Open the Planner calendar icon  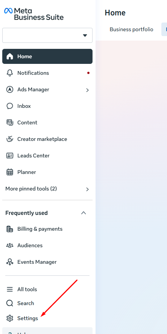[10, 172]
